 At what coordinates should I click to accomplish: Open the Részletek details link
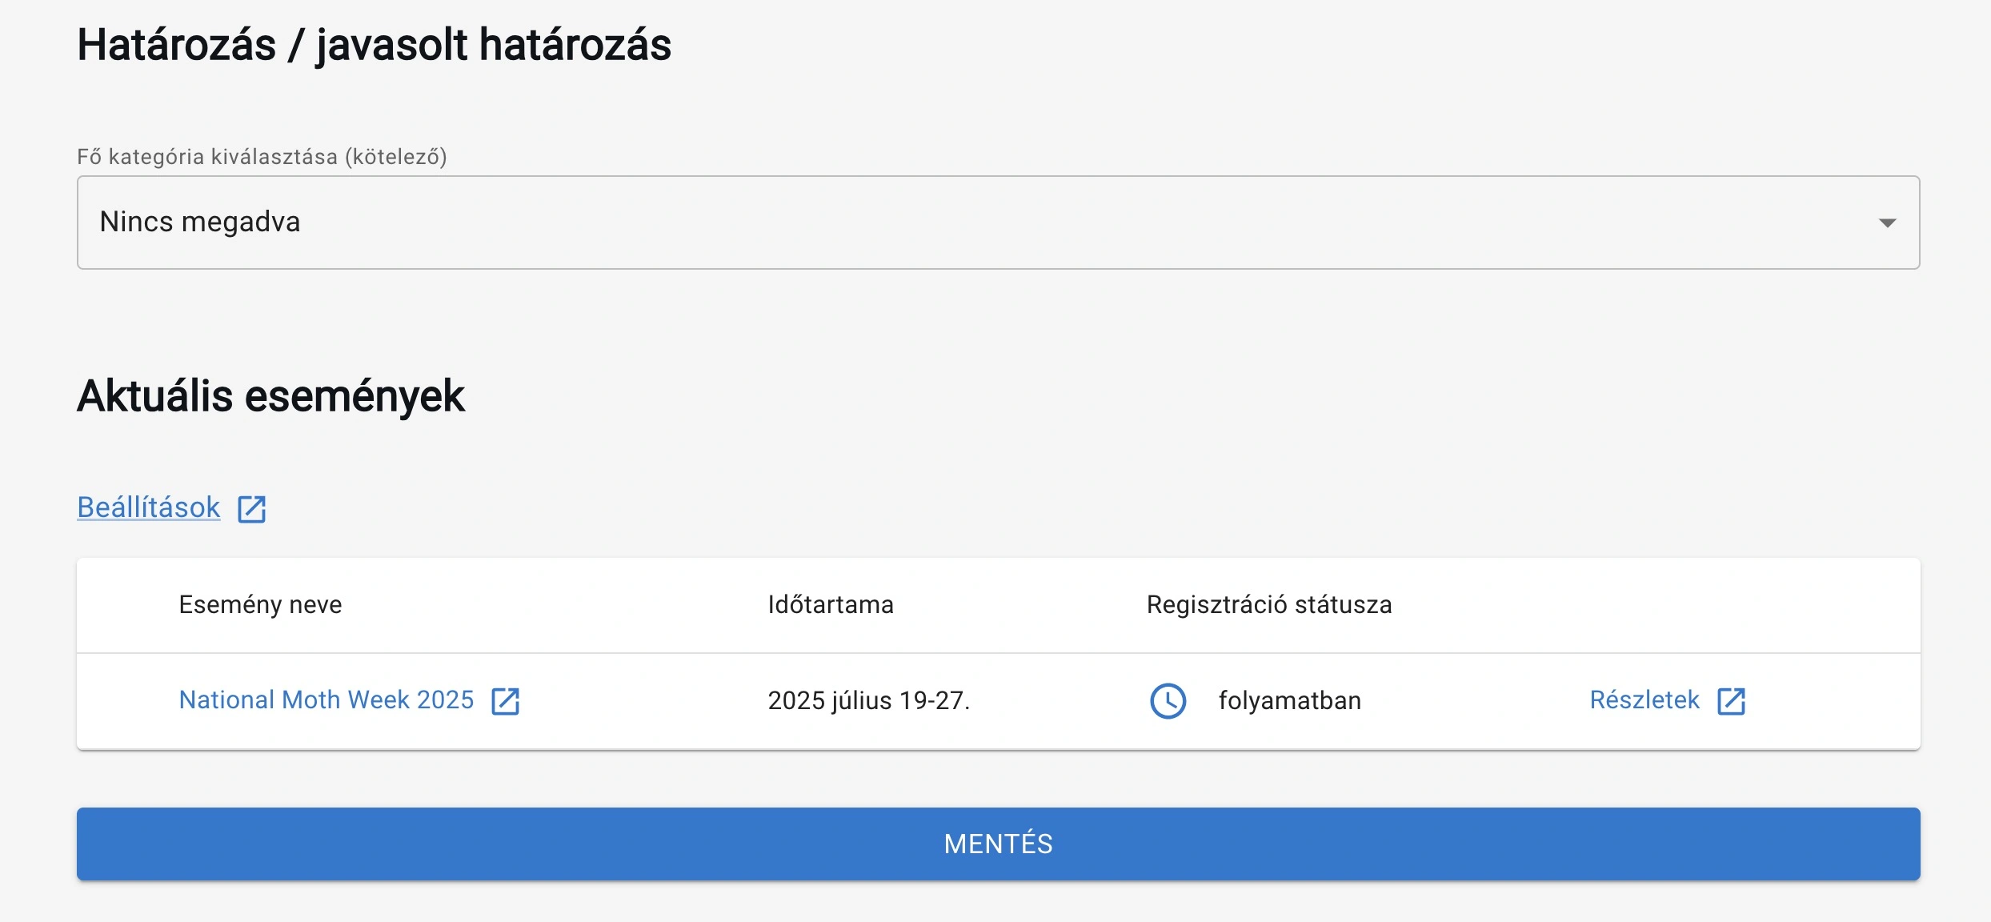pos(1643,699)
